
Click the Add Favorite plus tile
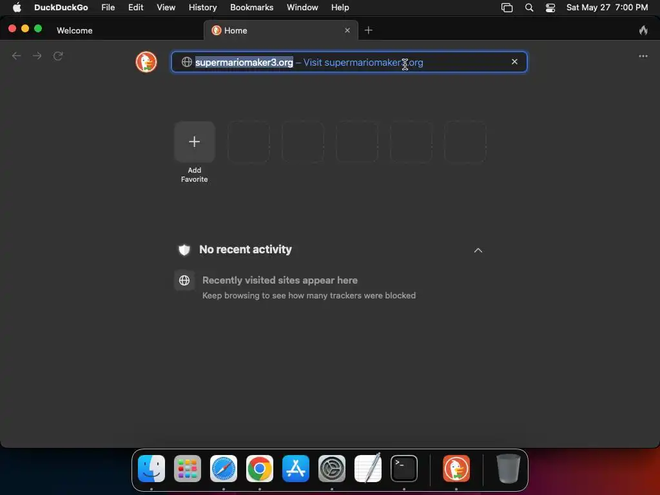click(x=195, y=142)
